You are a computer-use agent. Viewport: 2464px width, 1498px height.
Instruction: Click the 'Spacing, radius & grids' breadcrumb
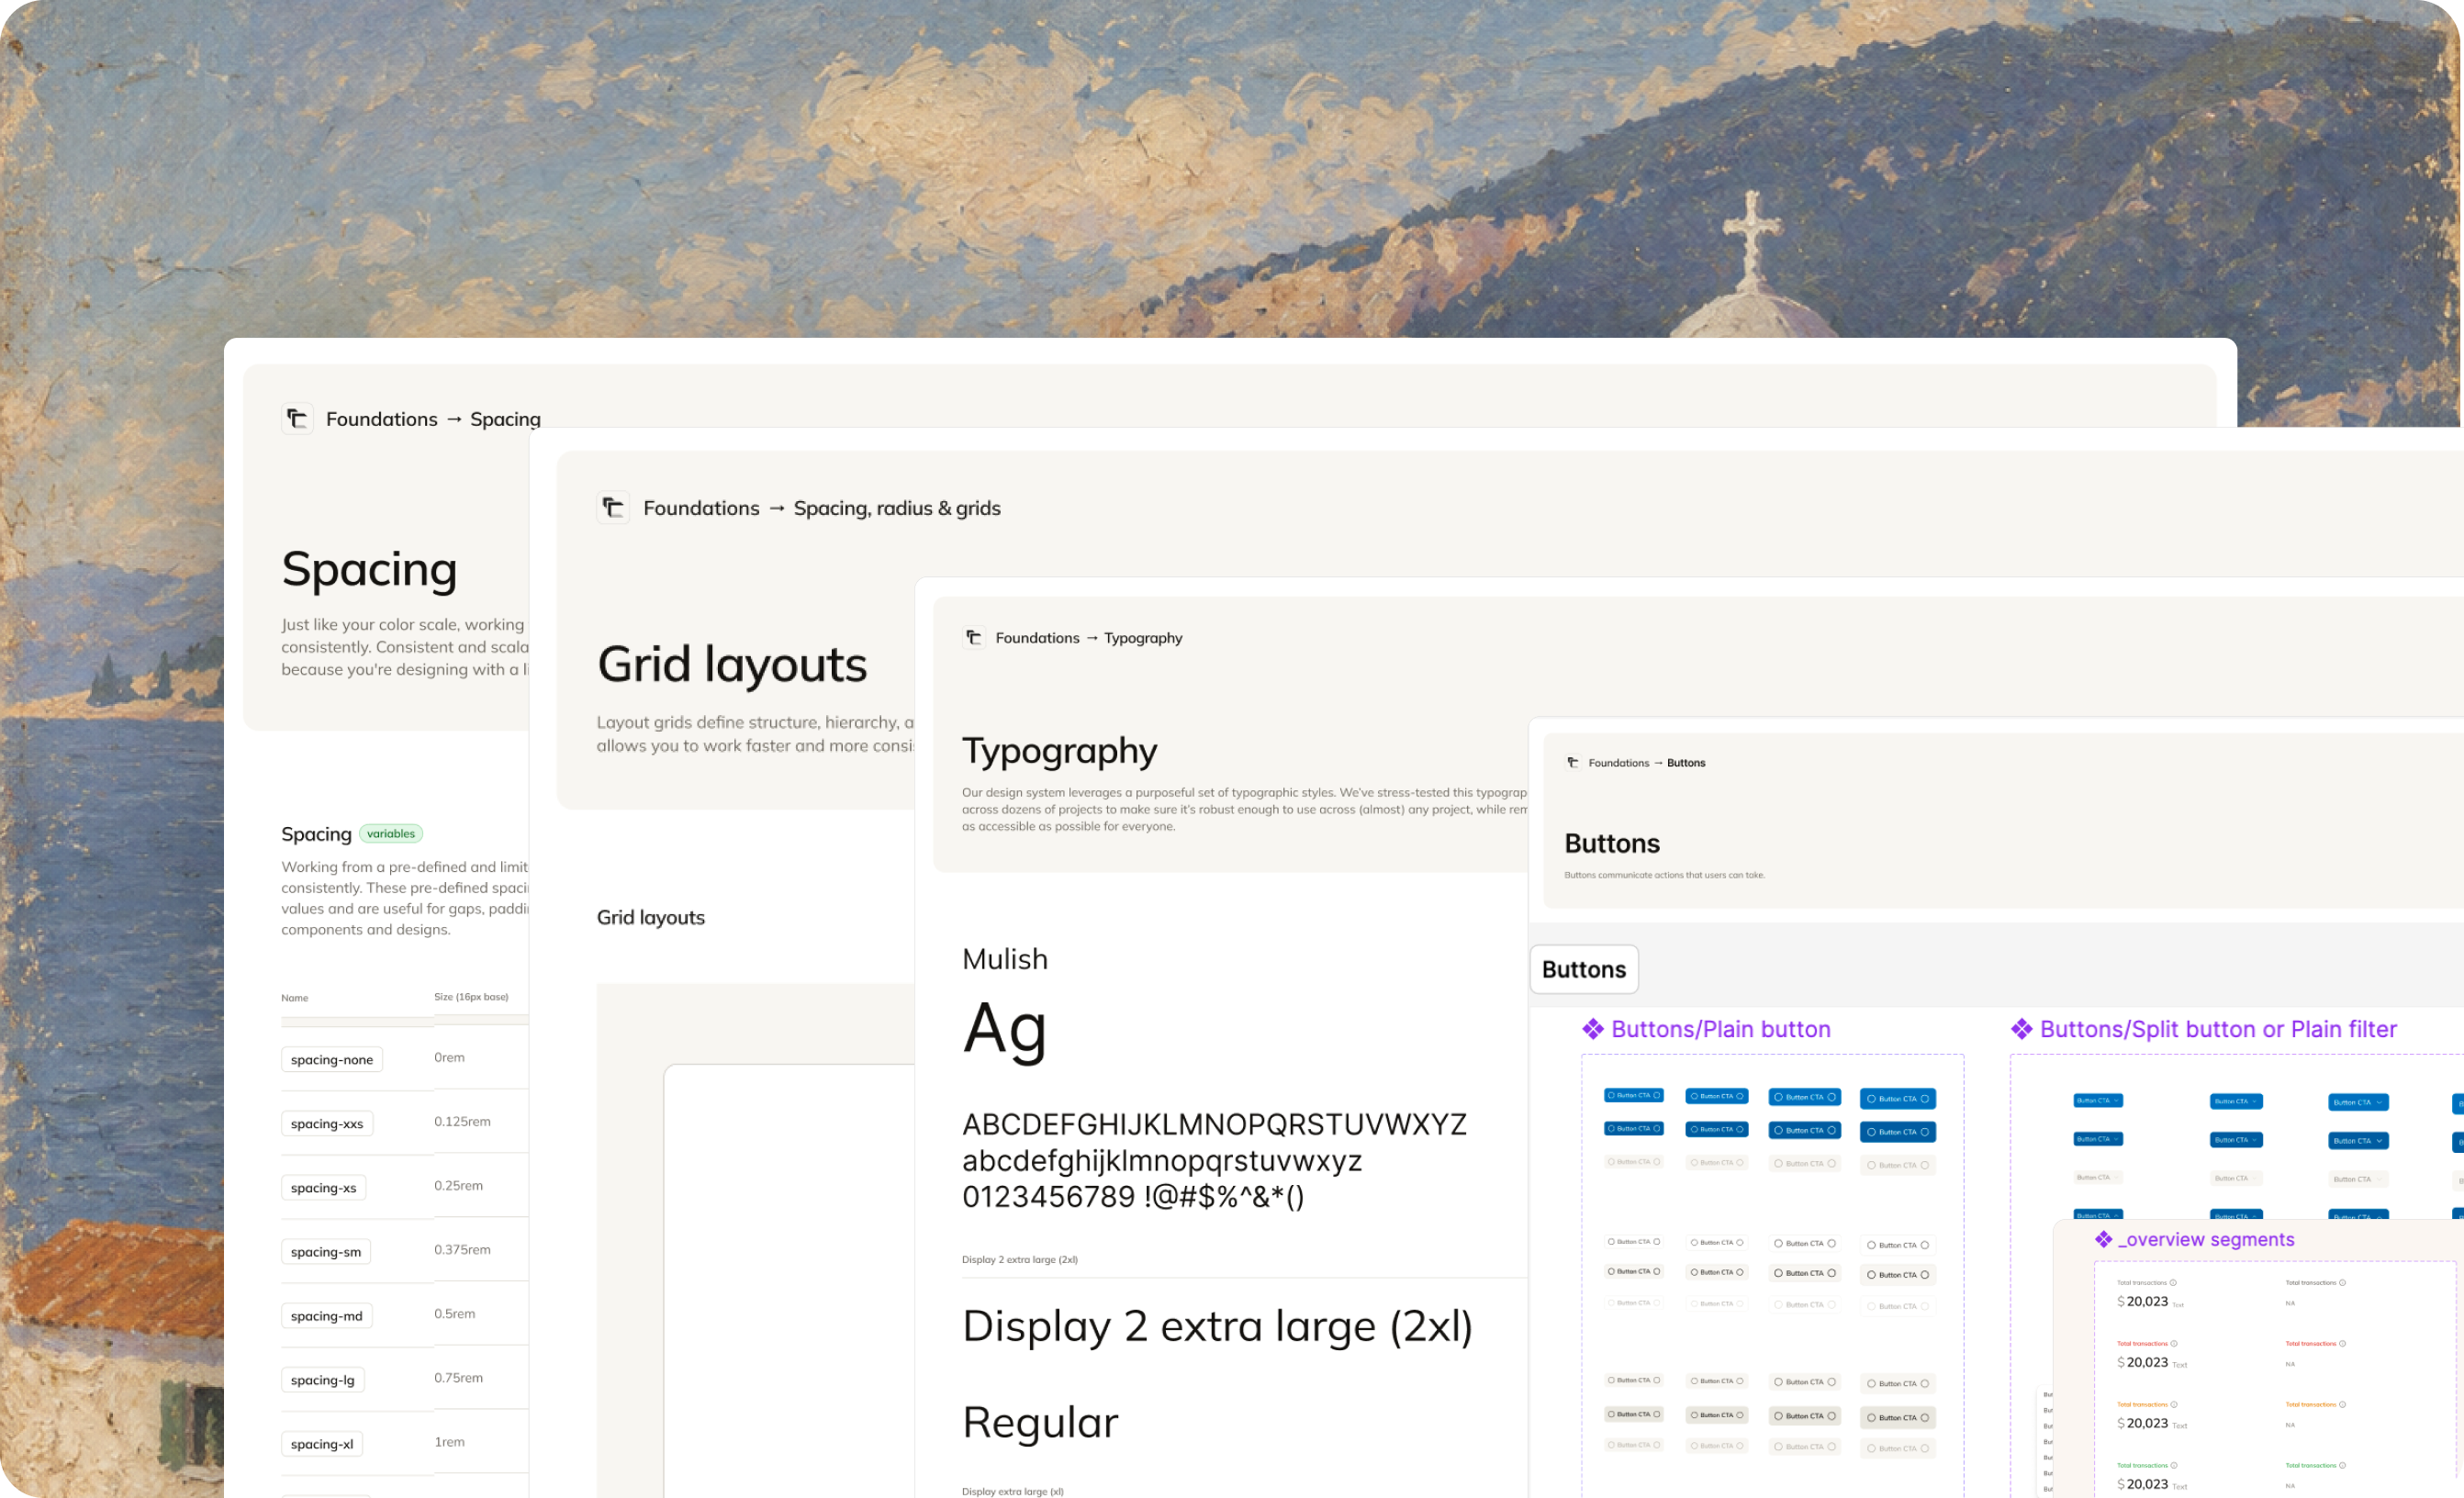coord(897,508)
